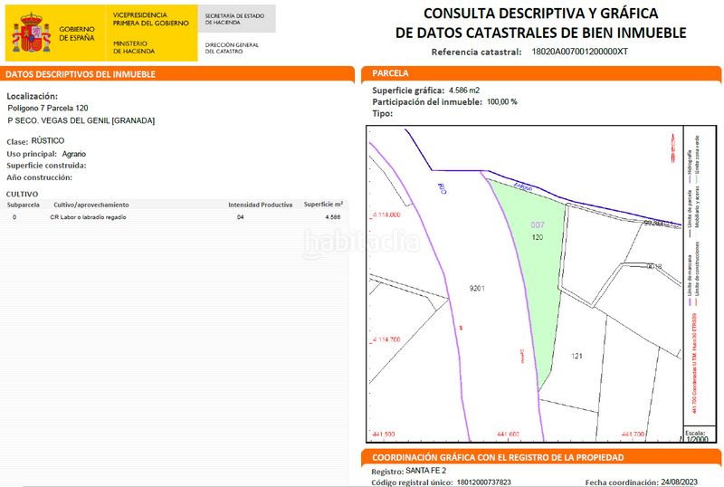
Task: Click 'Polígono 7 Parcela 120' text
Action: pyautogui.click(x=48, y=108)
